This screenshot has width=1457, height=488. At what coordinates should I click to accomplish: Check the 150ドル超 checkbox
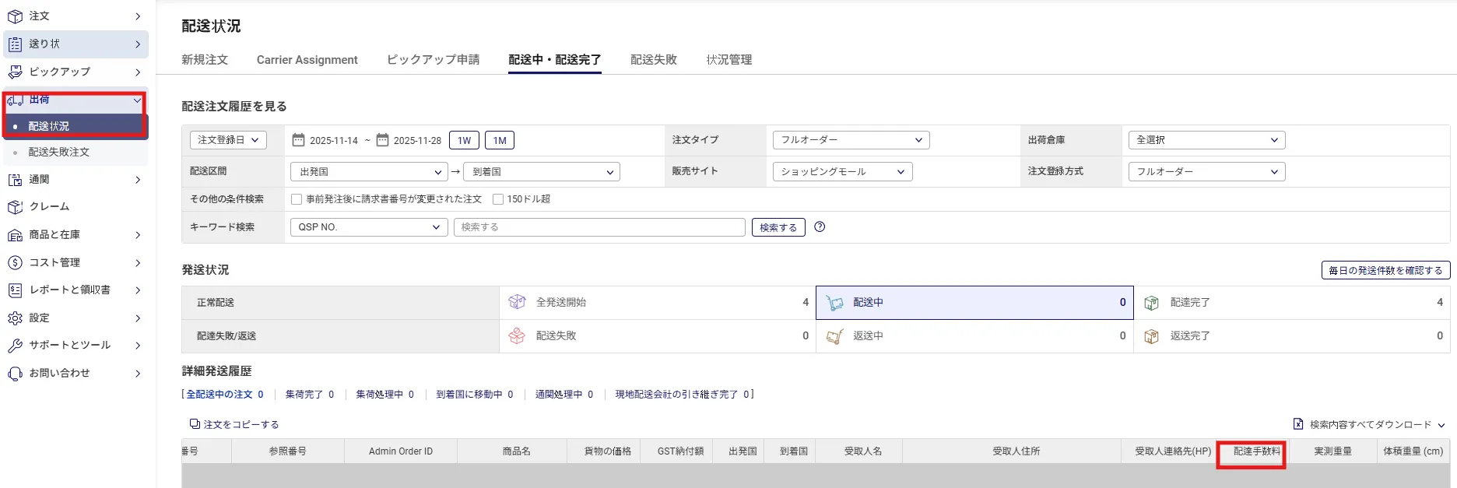tap(498, 199)
